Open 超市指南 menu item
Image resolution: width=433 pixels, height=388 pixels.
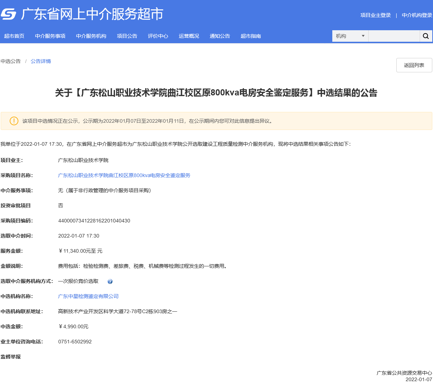(x=251, y=36)
